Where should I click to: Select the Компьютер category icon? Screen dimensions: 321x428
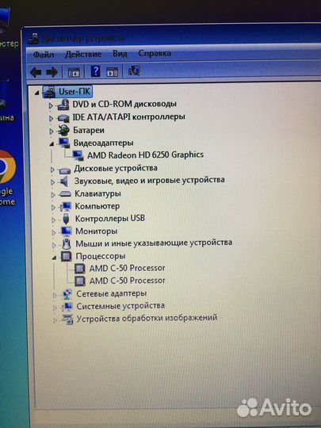tap(66, 207)
